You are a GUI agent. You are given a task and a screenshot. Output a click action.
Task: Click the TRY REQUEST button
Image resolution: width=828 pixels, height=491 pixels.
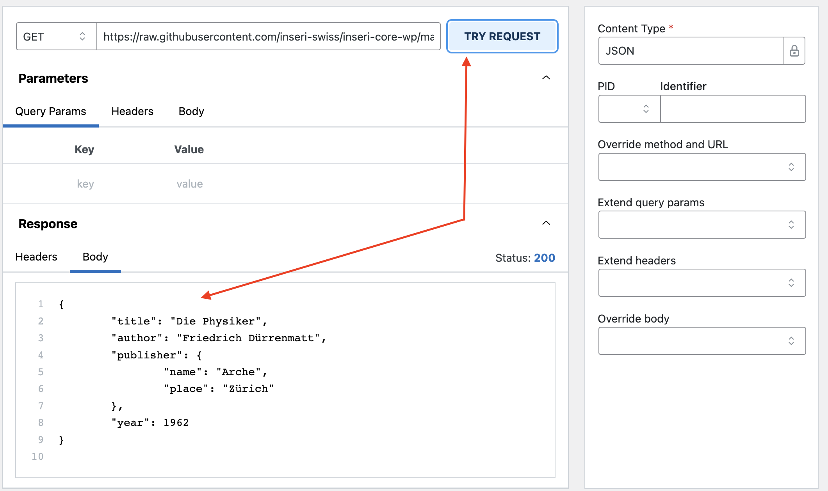[502, 36]
